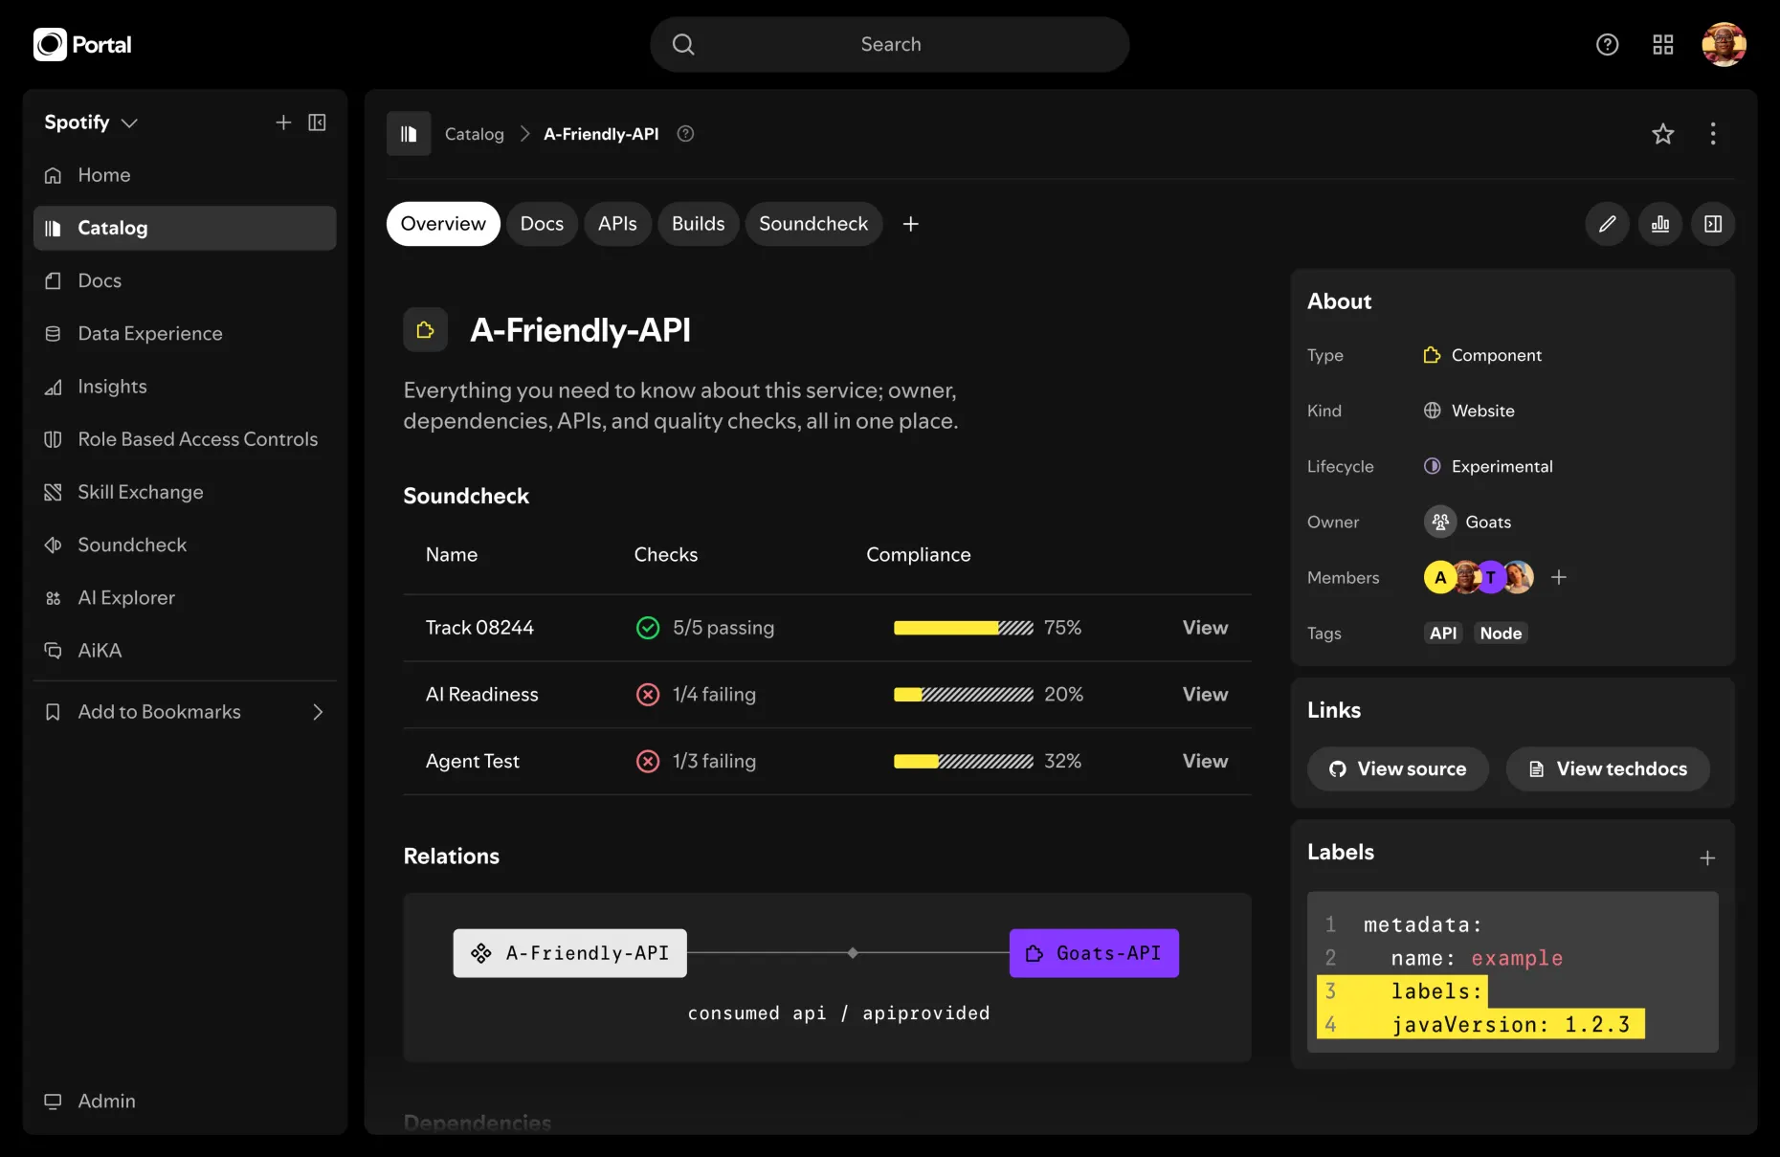Add a new tab with the plus icon
The width and height of the screenshot is (1780, 1157).
(911, 224)
